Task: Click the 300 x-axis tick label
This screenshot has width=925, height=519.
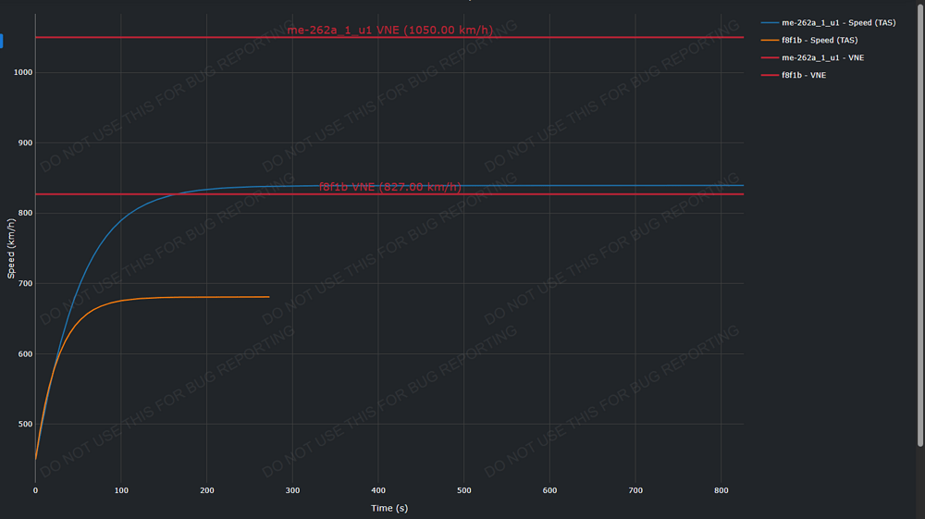Action: 292,490
